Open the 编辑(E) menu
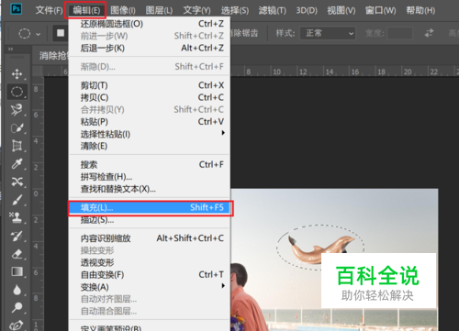Image resolution: width=459 pixels, height=331 pixels. [x=86, y=10]
